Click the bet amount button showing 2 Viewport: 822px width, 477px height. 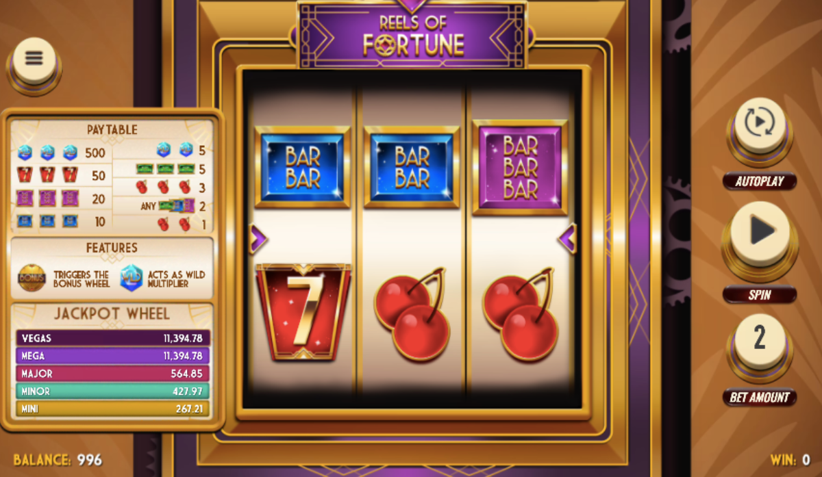pyautogui.click(x=759, y=339)
